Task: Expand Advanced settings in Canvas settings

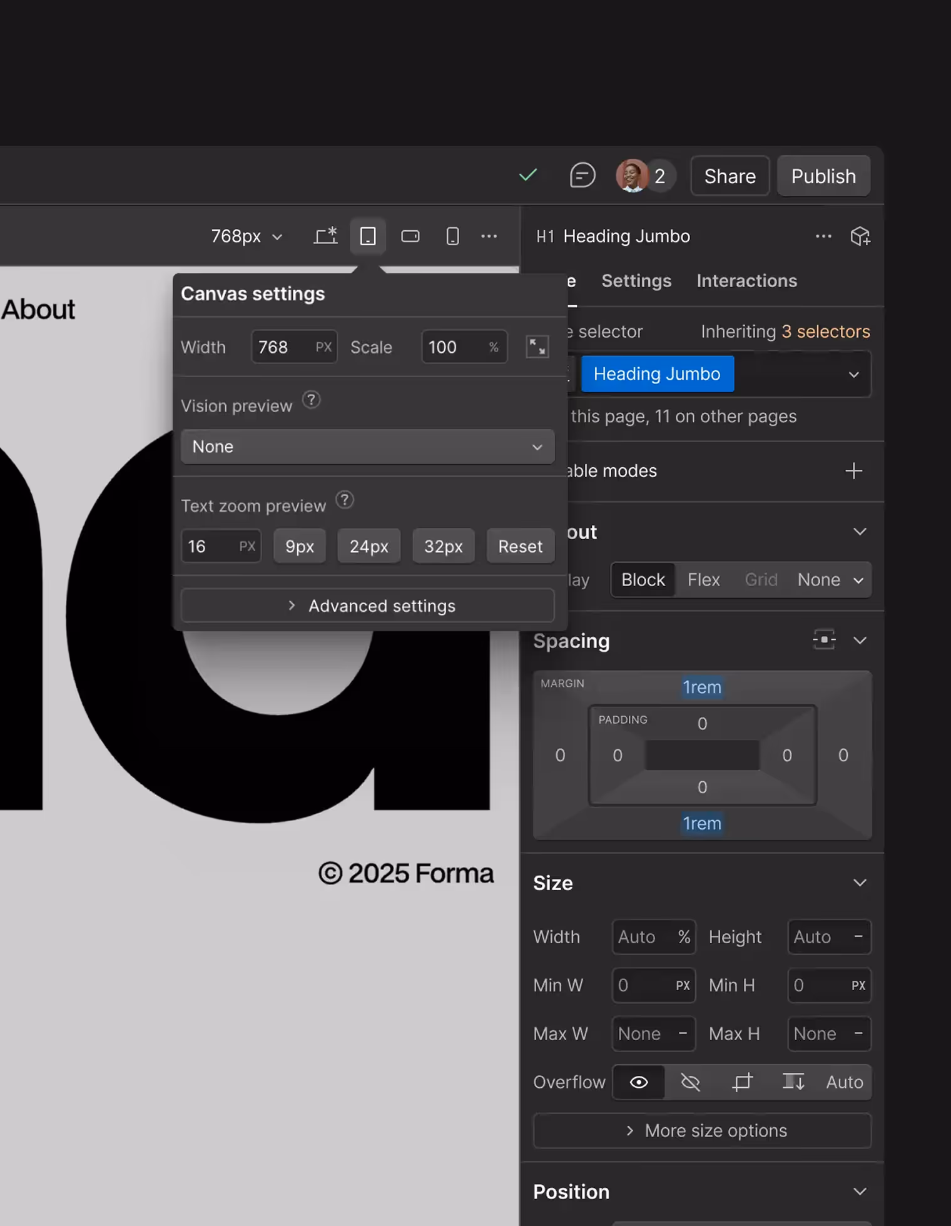Action: click(368, 605)
